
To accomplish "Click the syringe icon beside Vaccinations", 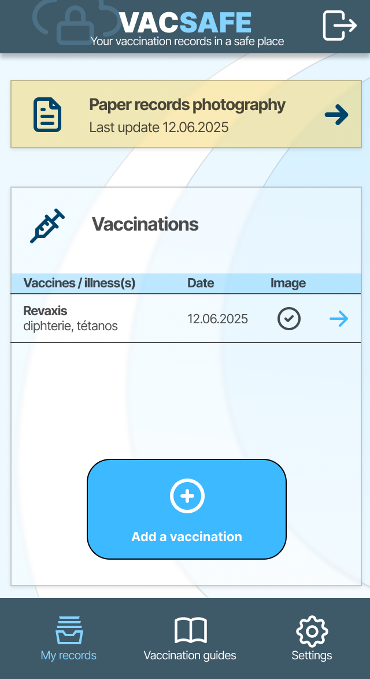I will 47,226.
